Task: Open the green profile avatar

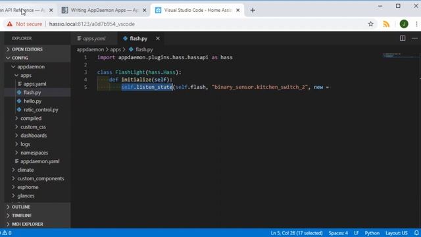Action: (404, 24)
